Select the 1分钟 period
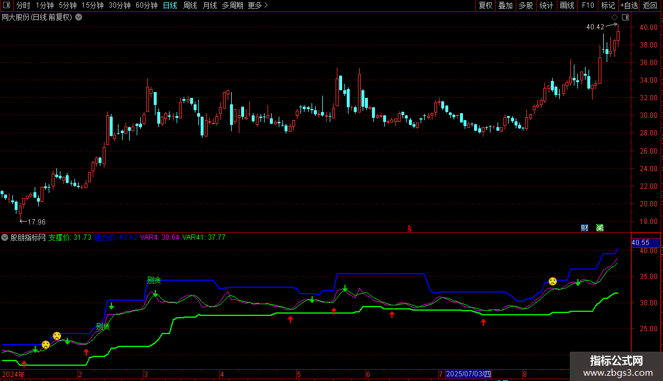This screenshot has height=381, width=663. (45, 5)
